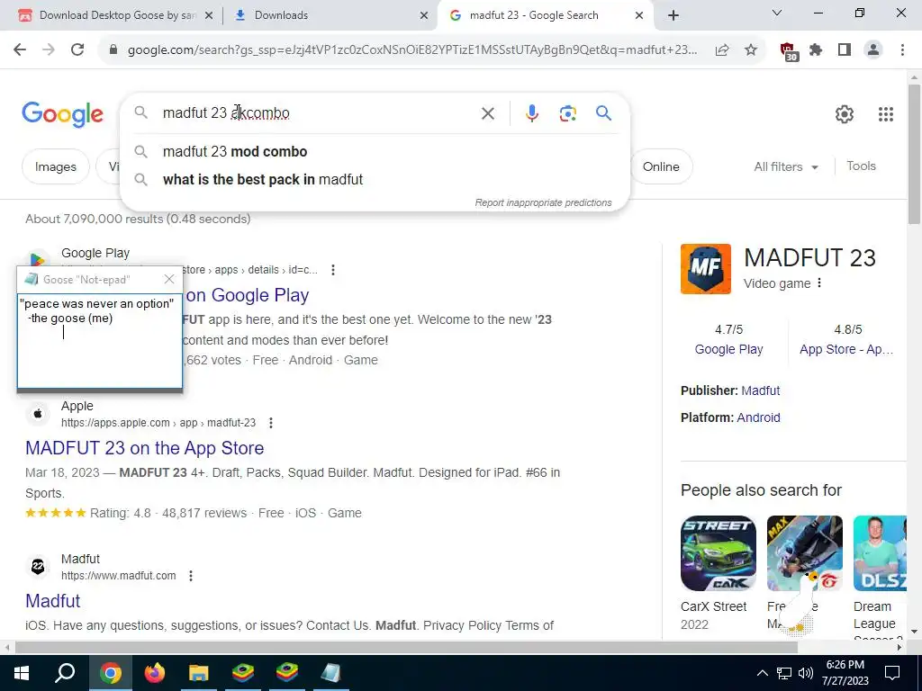Viewport: 922px width, 691px height.
Task: Click the results on Google Play title
Action: point(247,295)
